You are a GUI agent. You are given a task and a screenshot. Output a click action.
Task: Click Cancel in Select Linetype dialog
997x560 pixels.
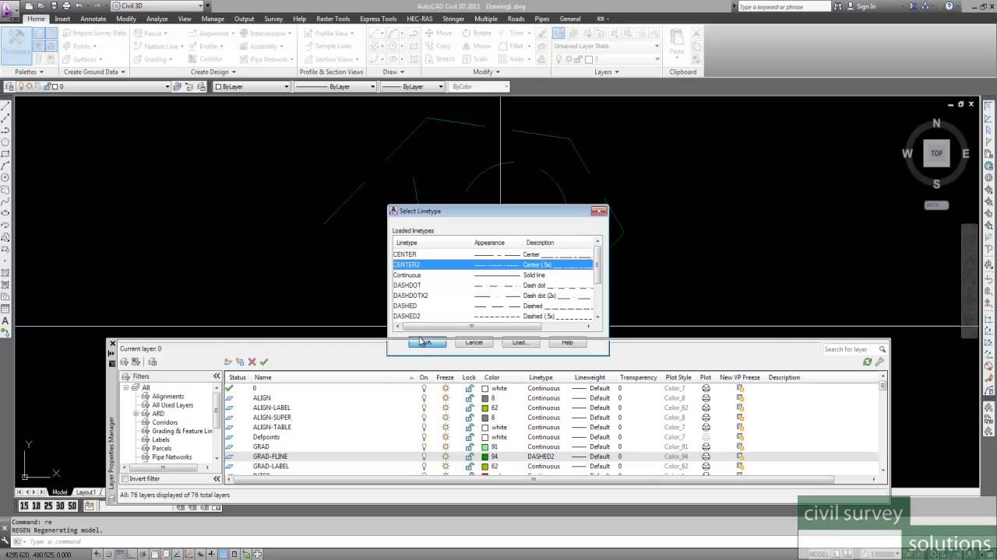(x=474, y=342)
